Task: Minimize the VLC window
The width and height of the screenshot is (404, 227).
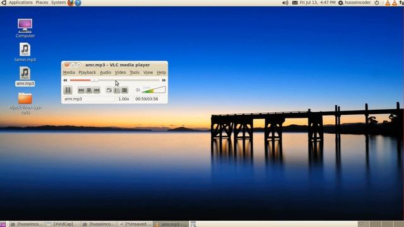Action: pos(73,65)
